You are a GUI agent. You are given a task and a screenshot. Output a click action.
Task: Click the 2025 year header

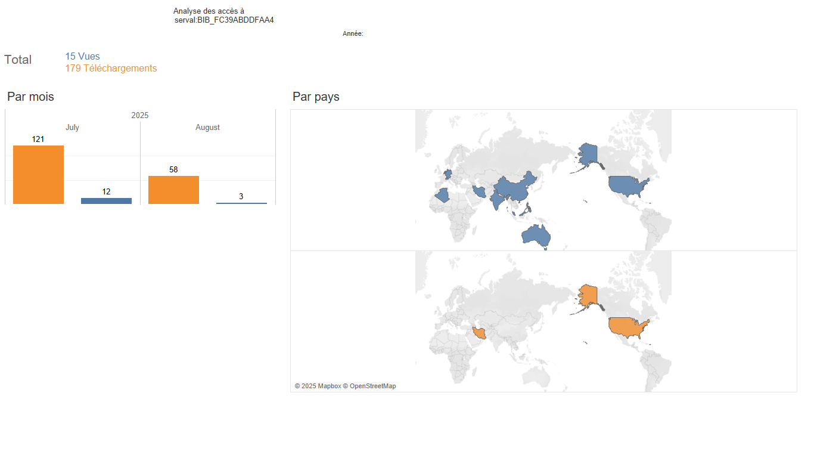point(140,115)
